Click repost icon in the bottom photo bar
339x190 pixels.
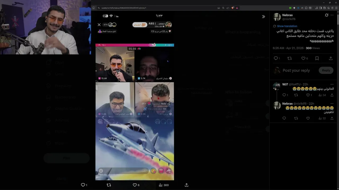pos(109,185)
